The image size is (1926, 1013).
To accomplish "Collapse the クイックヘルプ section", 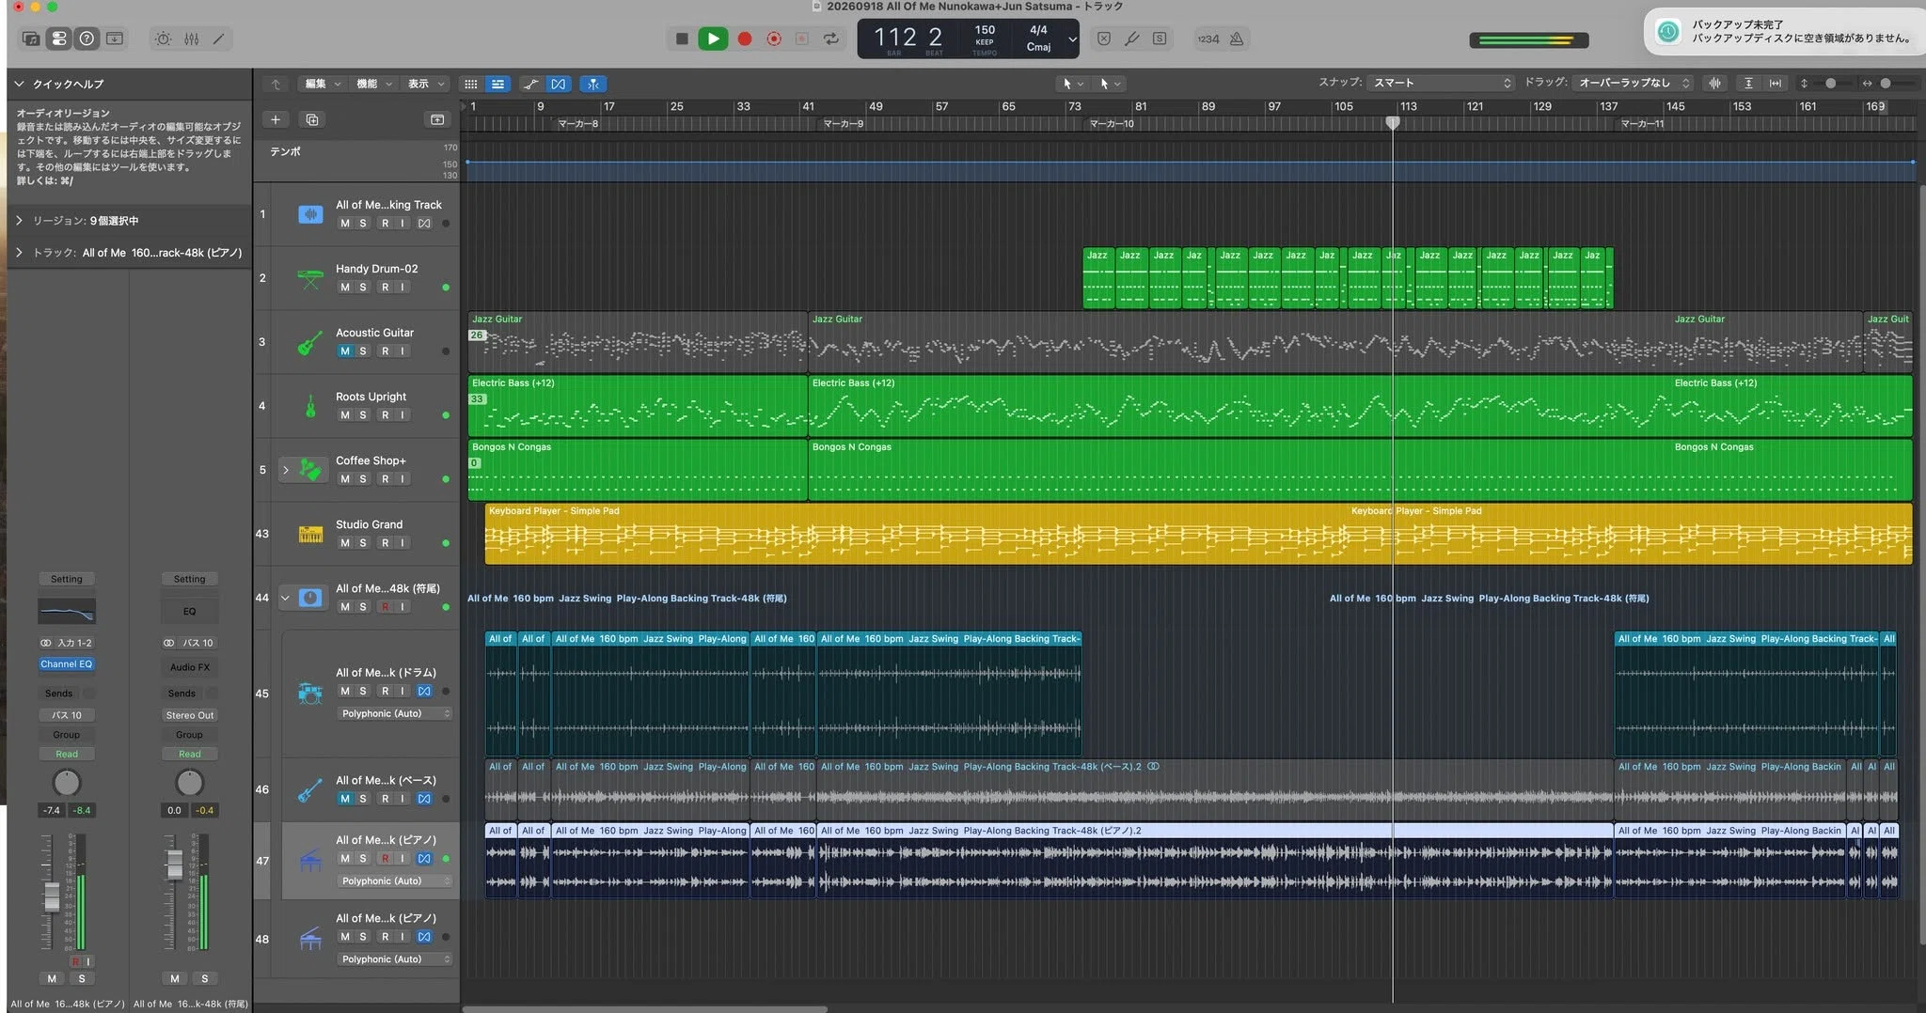I will coord(19,84).
